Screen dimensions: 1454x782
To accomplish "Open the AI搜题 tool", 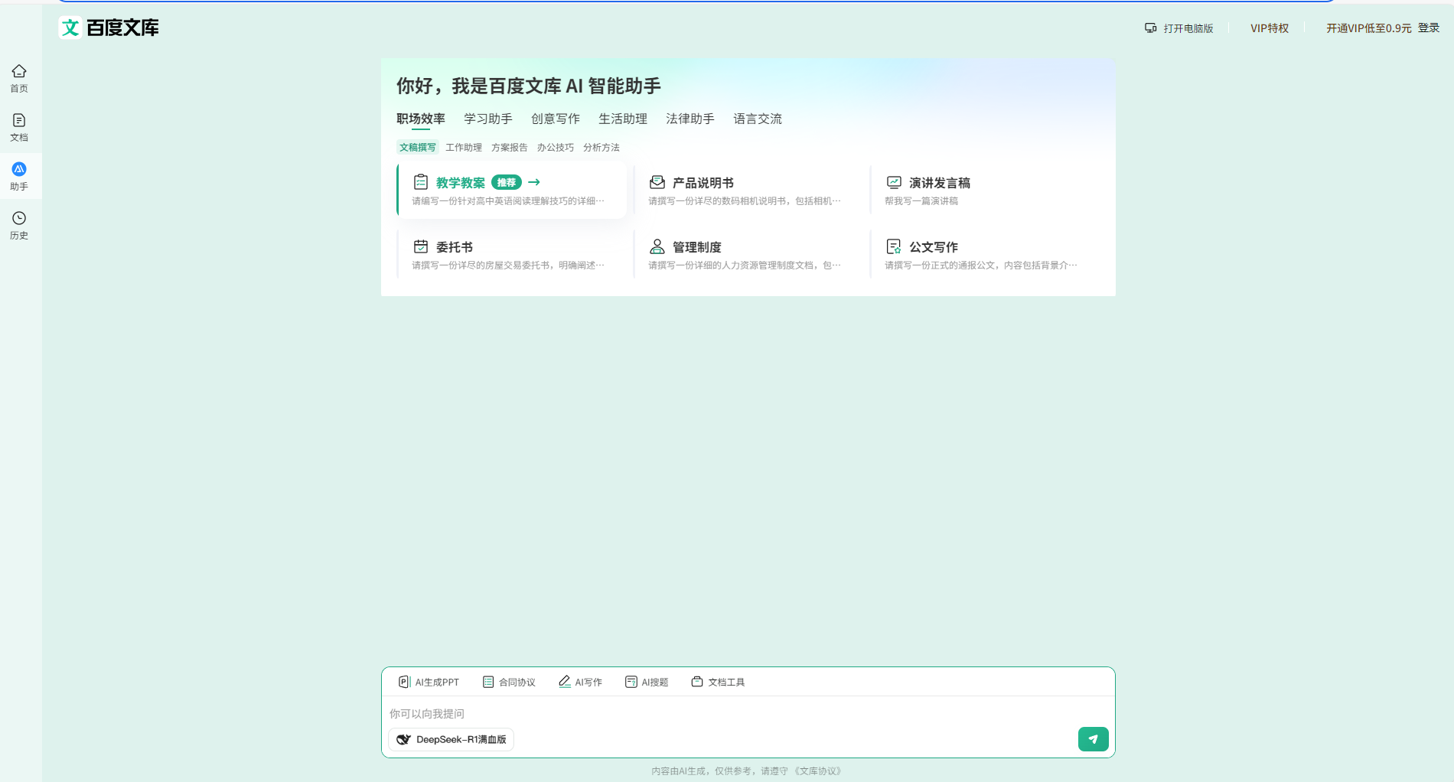I will [647, 682].
